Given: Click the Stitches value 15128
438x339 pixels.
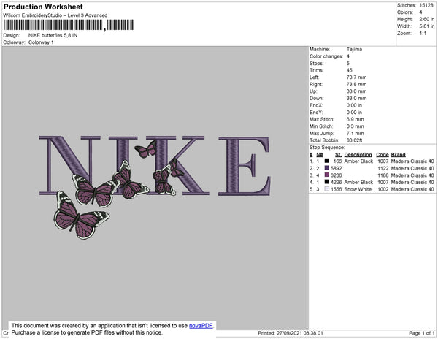Looking at the screenshot, I should coord(426,5).
